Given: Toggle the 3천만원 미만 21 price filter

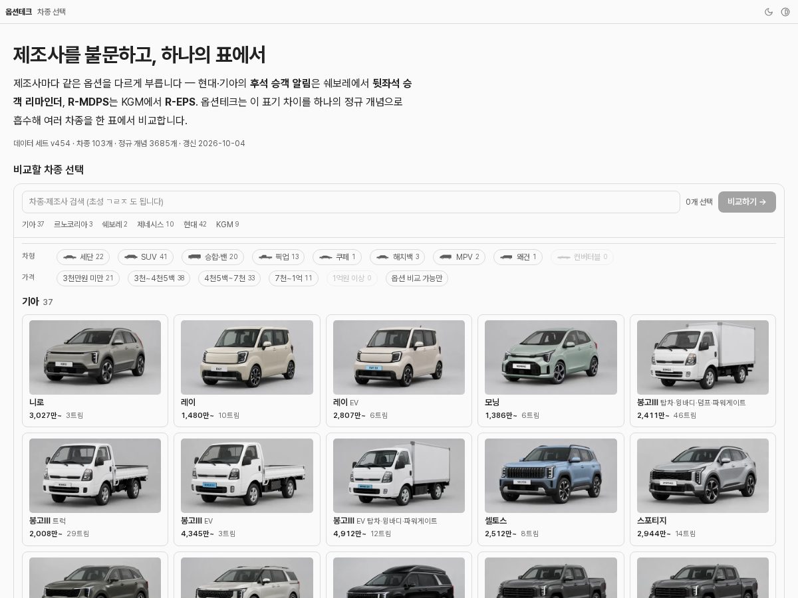Looking at the screenshot, I should point(88,278).
